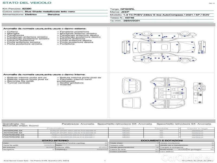This screenshot has height=163, width=217.
Task: Click the 'Catene da neve' row label
Action: pyautogui.click(x=118, y=150)
